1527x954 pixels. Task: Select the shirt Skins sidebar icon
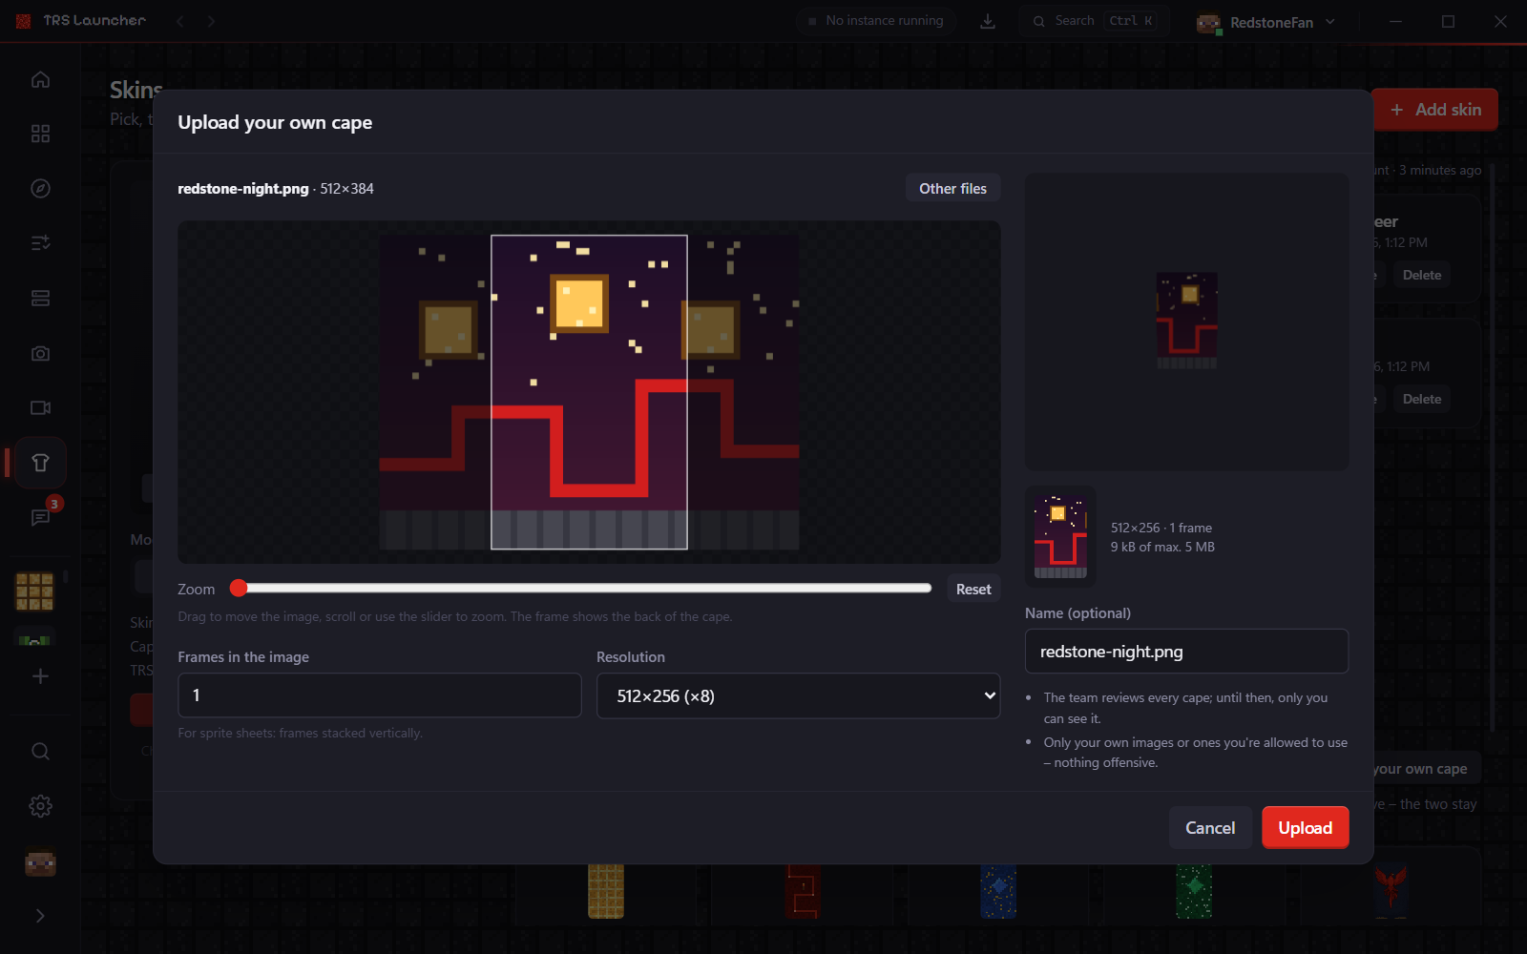pyautogui.click(x=40, y=463)
